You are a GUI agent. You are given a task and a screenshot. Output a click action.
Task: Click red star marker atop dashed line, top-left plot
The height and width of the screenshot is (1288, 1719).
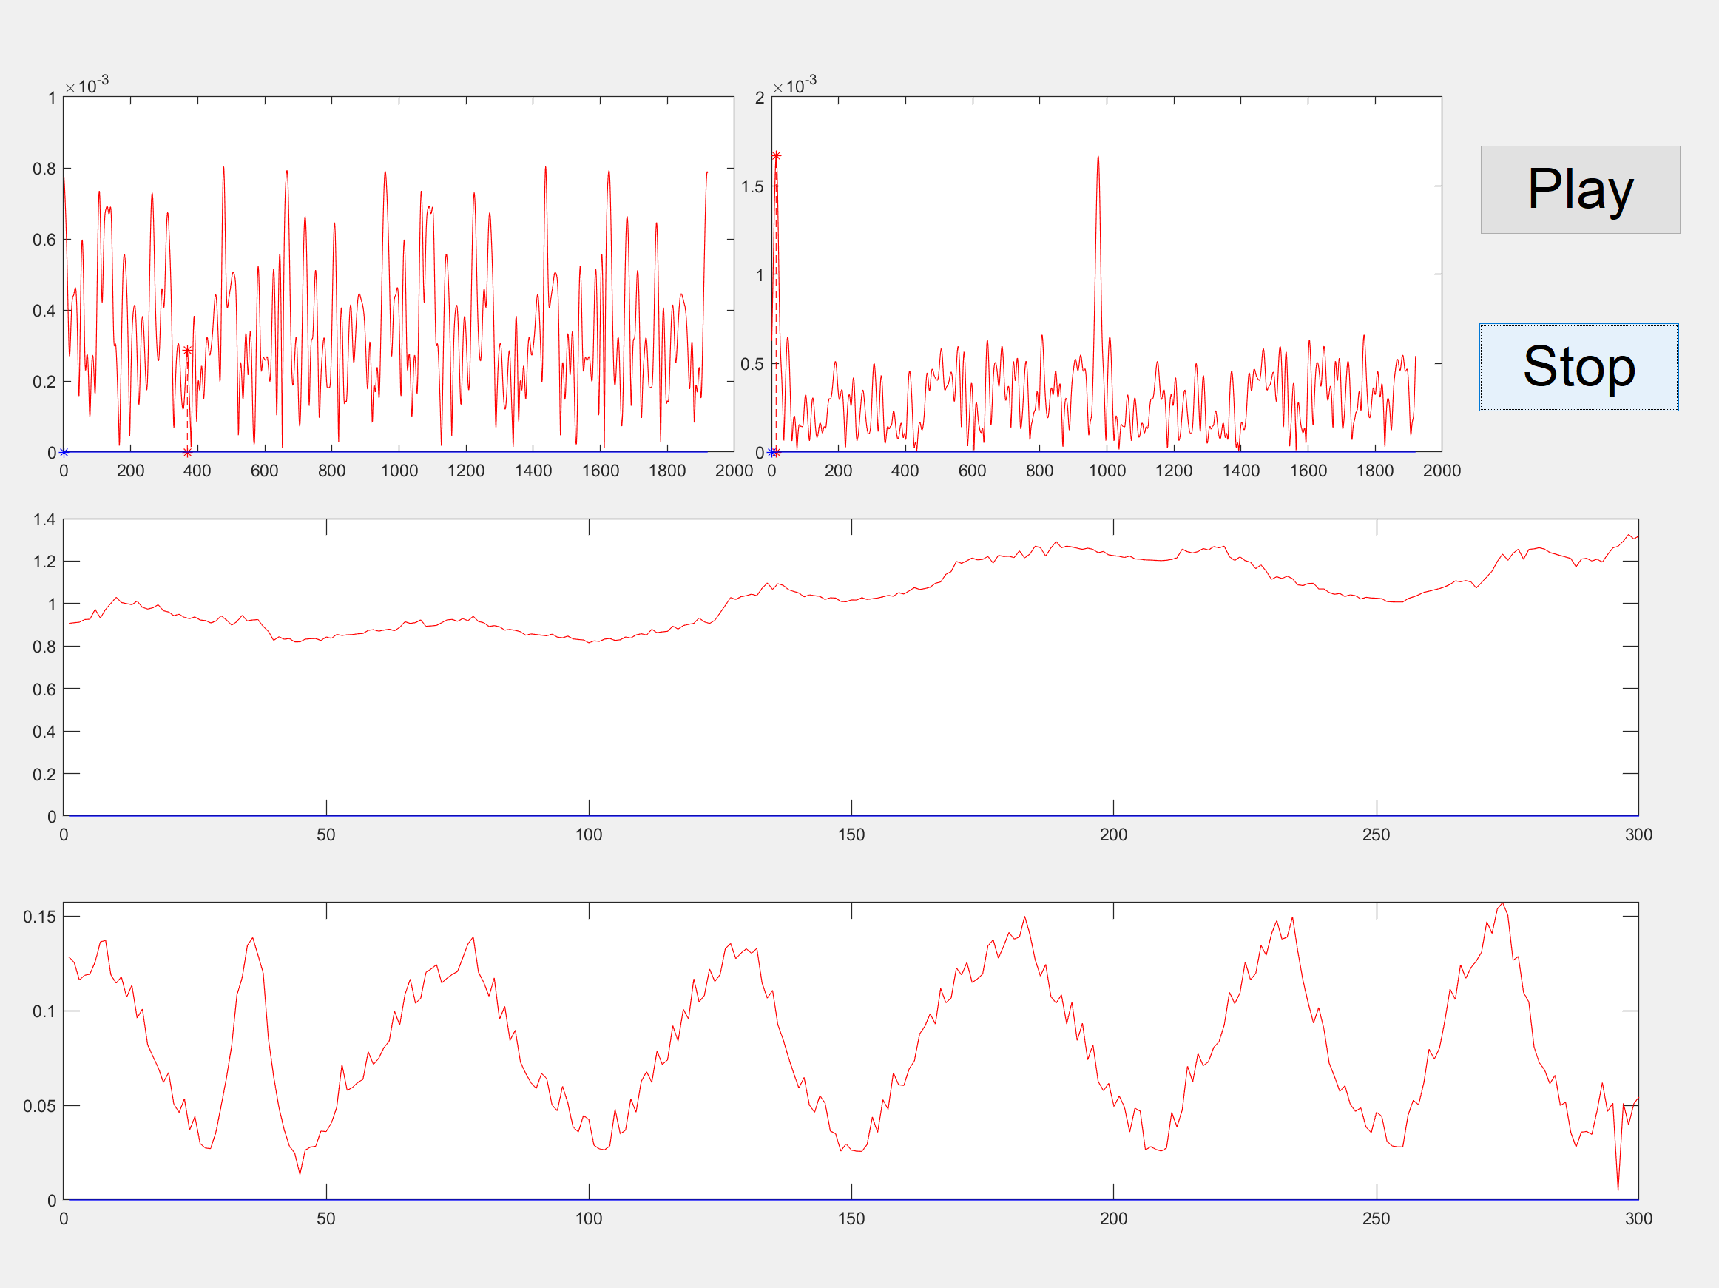click(x=187, y=351)
